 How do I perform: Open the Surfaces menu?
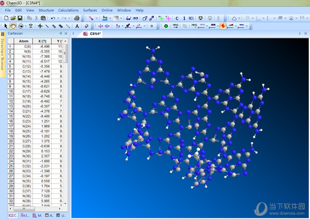(90, 10)
